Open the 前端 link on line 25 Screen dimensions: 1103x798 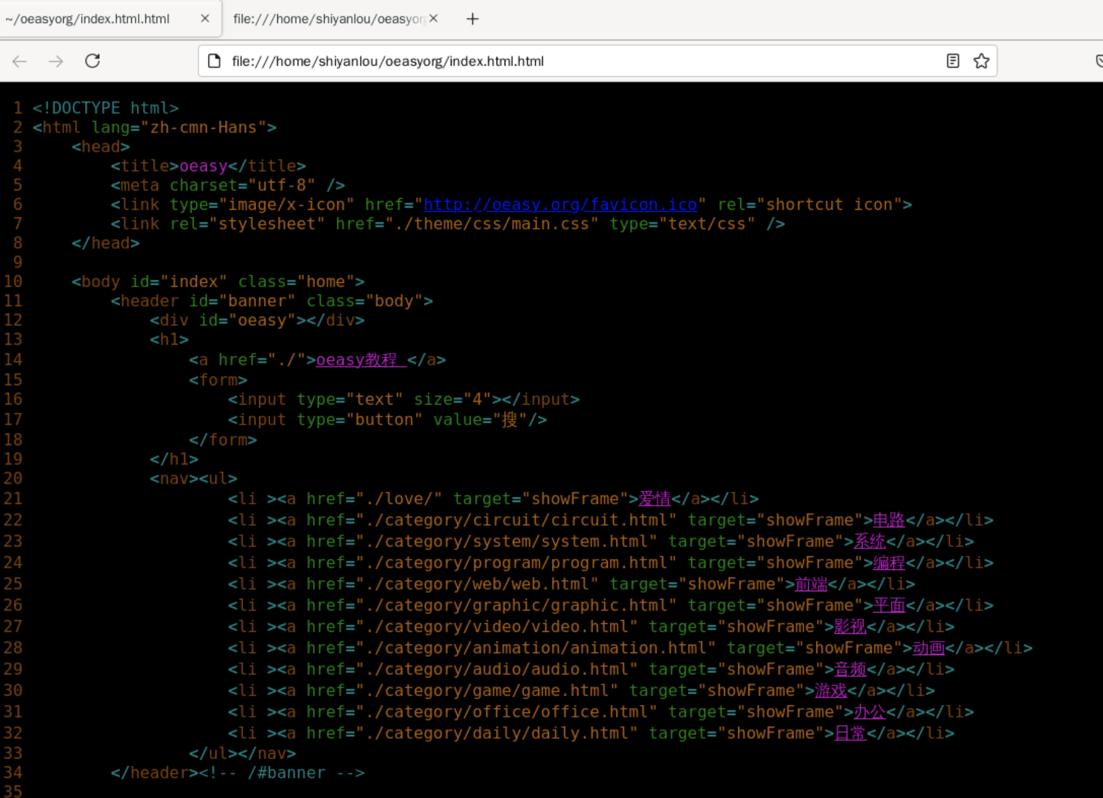tap(811, 583)
